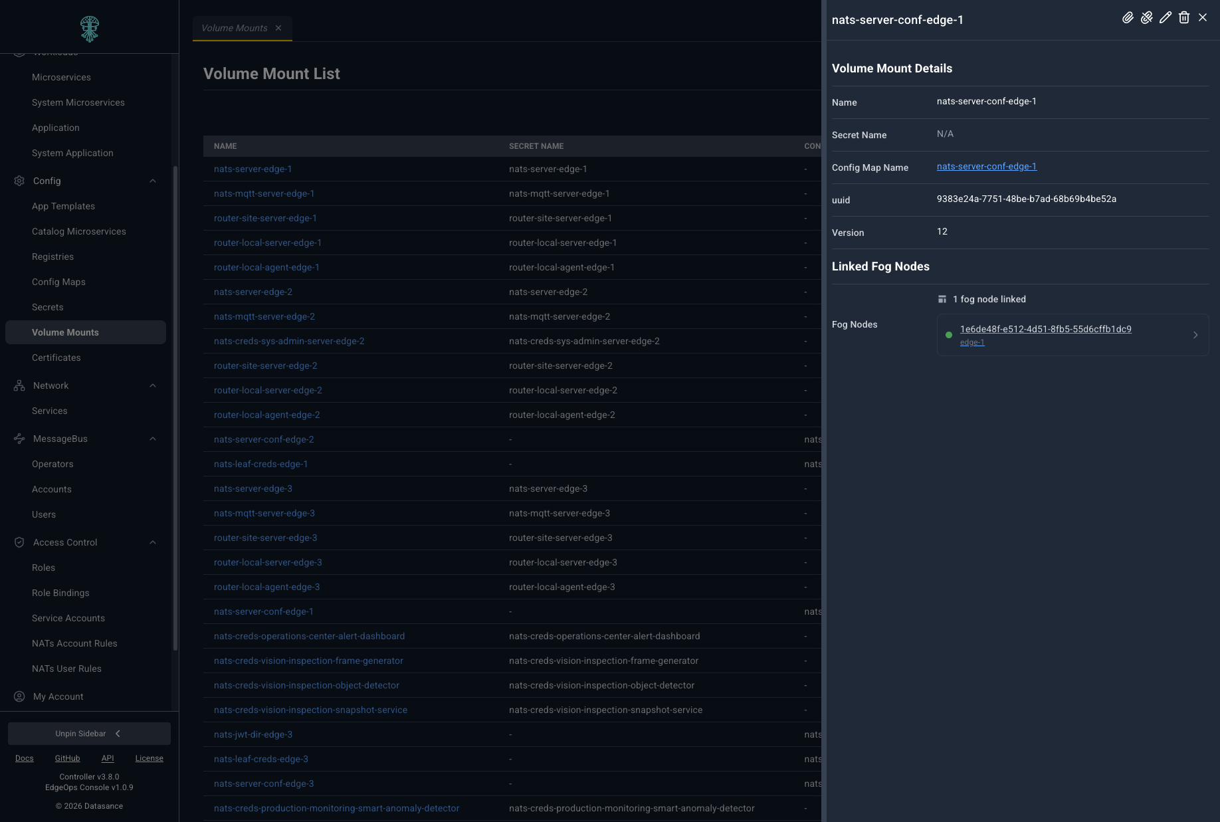Open nats-jwt-dir-edge-3 in the list

click(x=253, y=734)
